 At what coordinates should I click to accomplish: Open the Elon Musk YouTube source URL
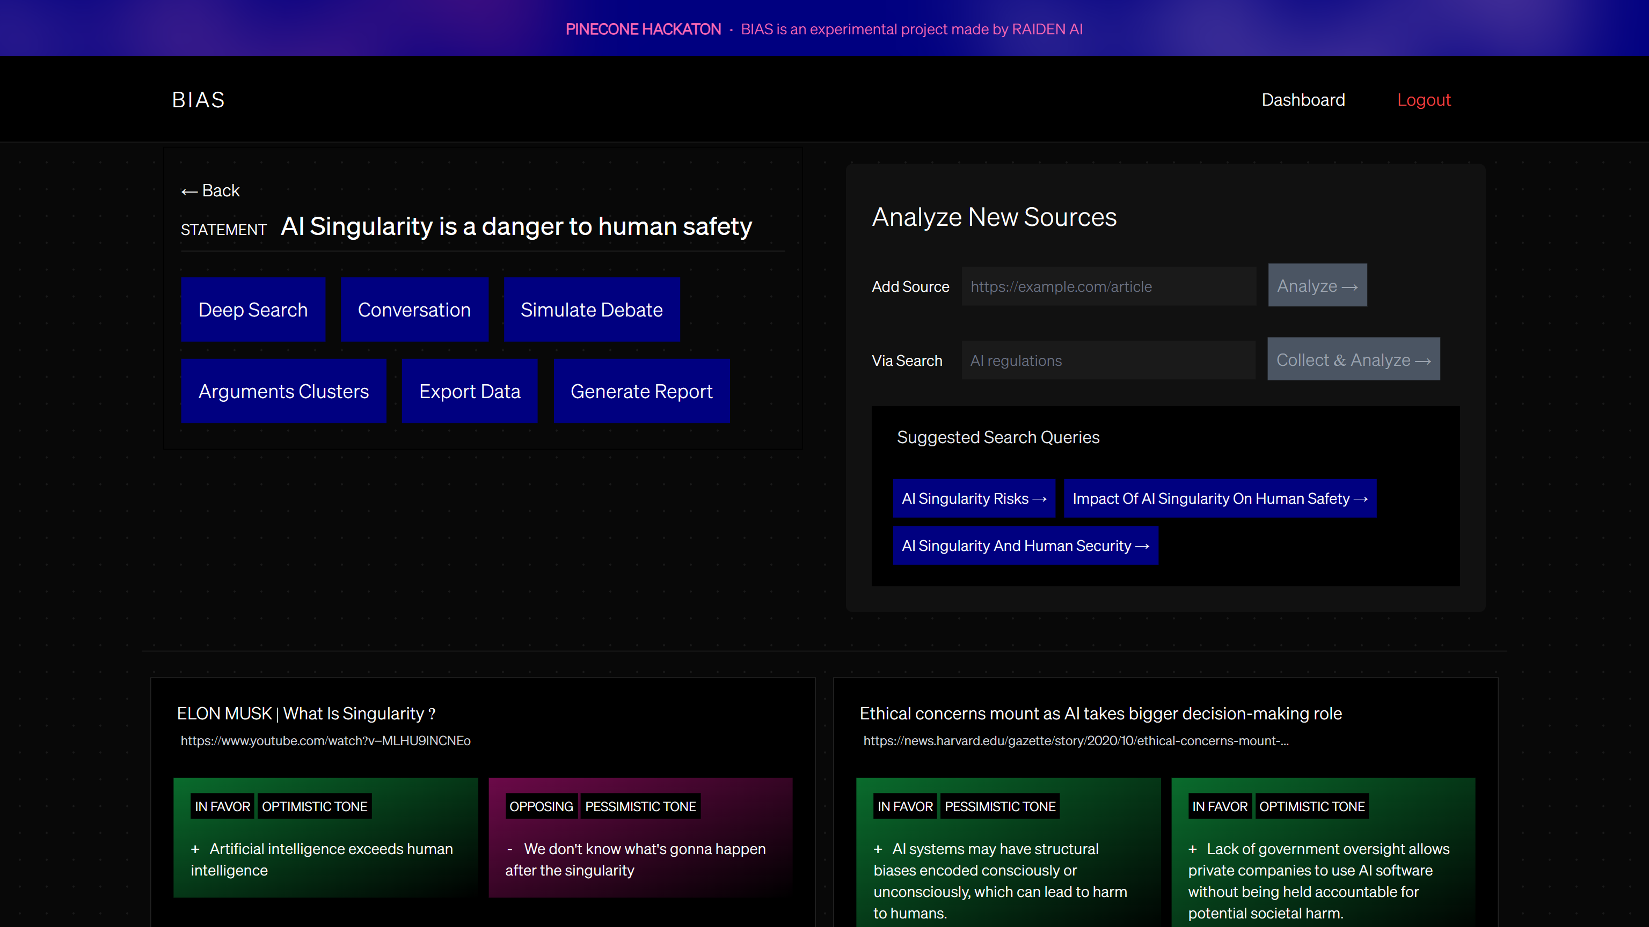click(325, 741)
